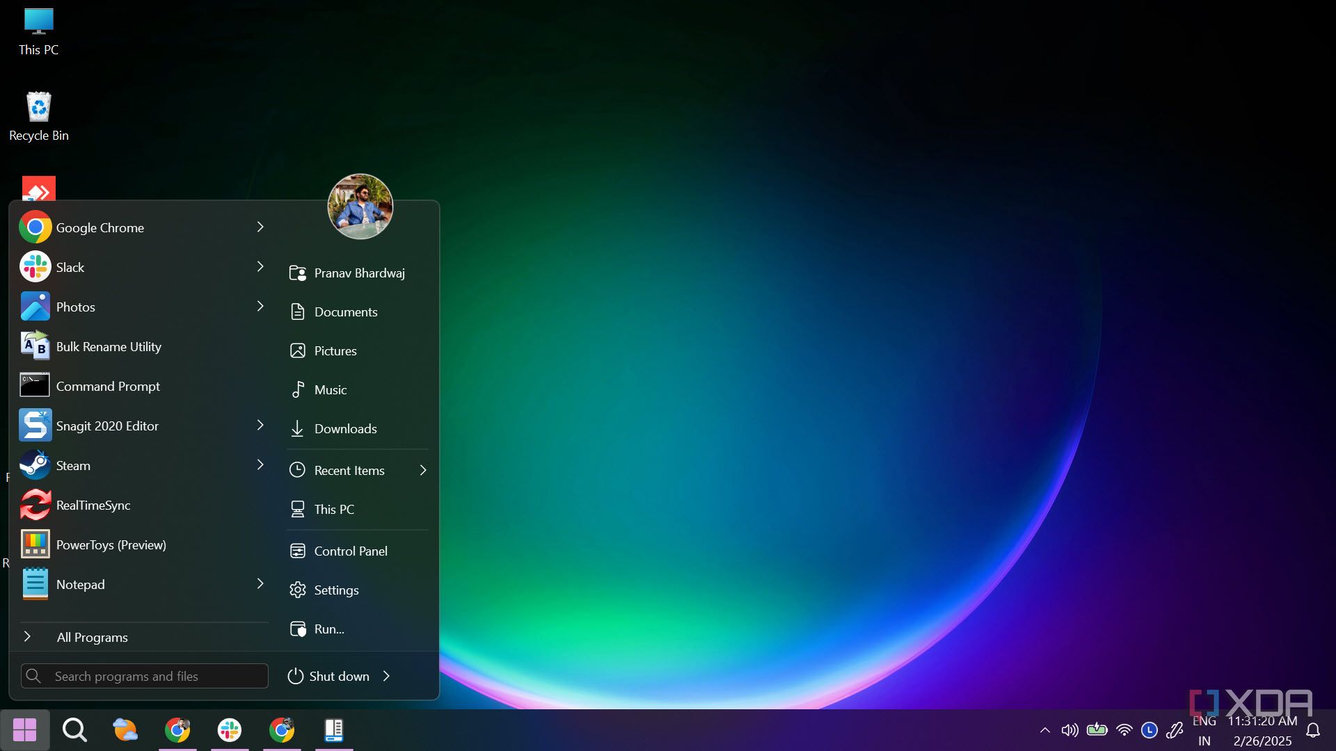The height and width of the screenshot is (751, 1336).
Task: Open the taskbar search icon
Action: 74,730
